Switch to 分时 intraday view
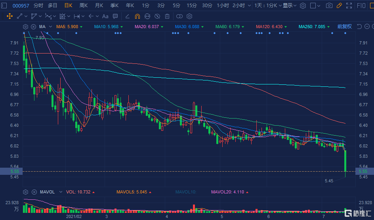Viewport: 374px width, 220px height. tap(38, 6)
